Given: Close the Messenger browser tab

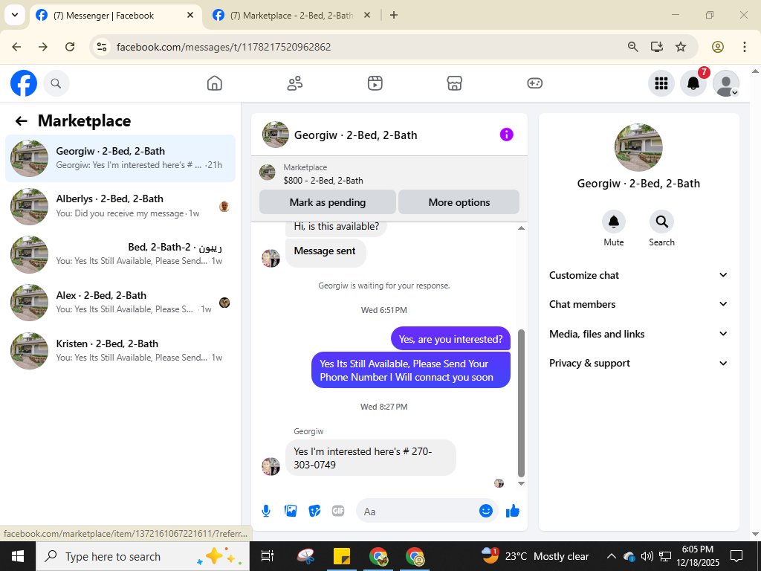Looking at the screenshot, I should tap(190, 16).
